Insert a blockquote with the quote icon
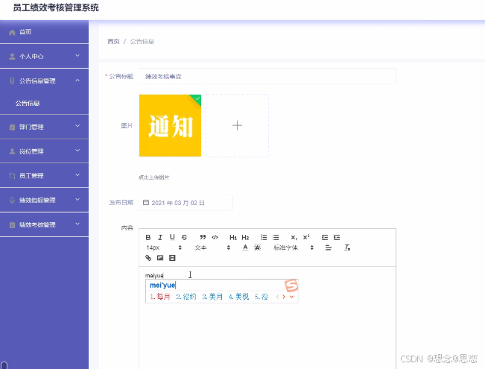 [203, 237]
